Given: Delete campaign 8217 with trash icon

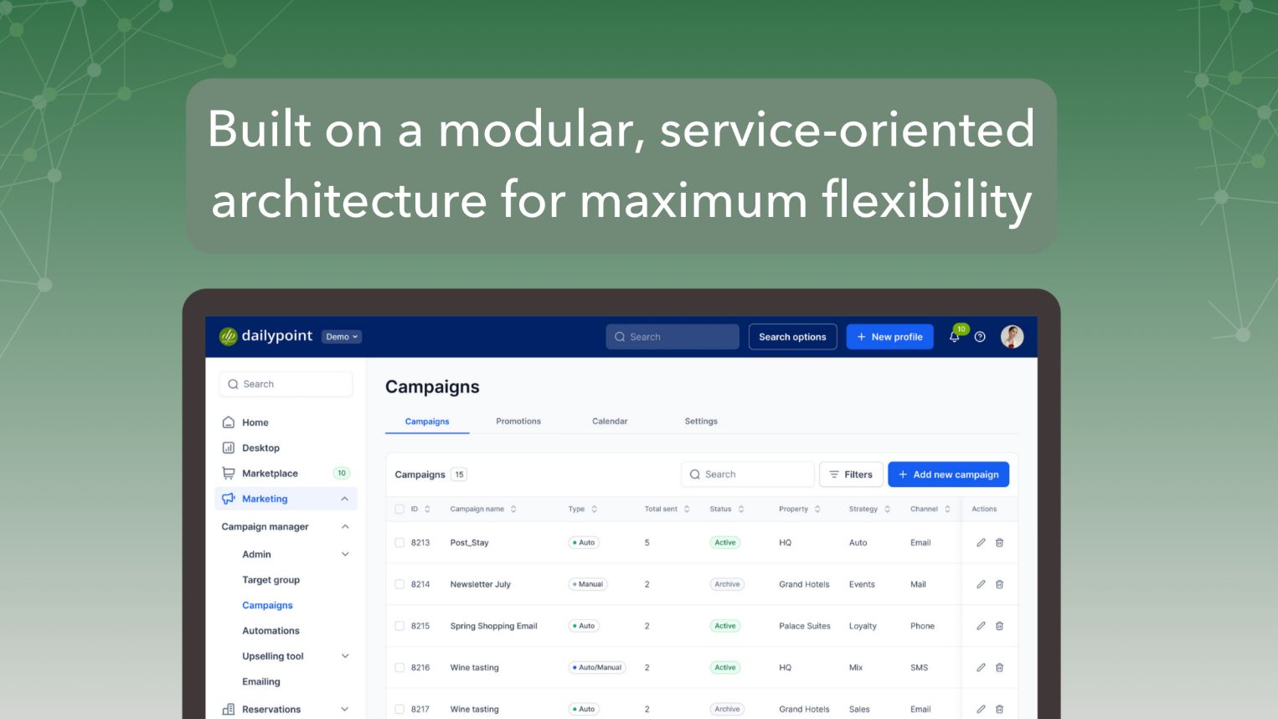Looking at the screenshot, I should [x=999, y=709].
